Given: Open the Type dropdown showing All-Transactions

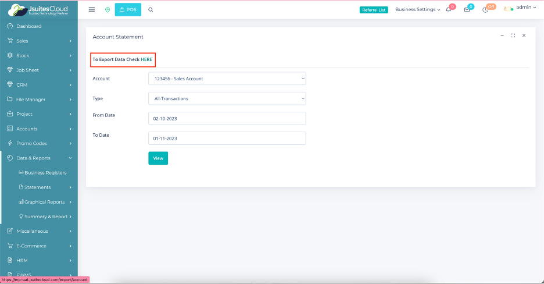Looking at the screenshot, I should (x=227, y=99).
